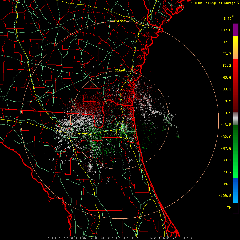Select the -0.9 velocity scale value
This screenshot has width=240, height=240.
(227, 113)
